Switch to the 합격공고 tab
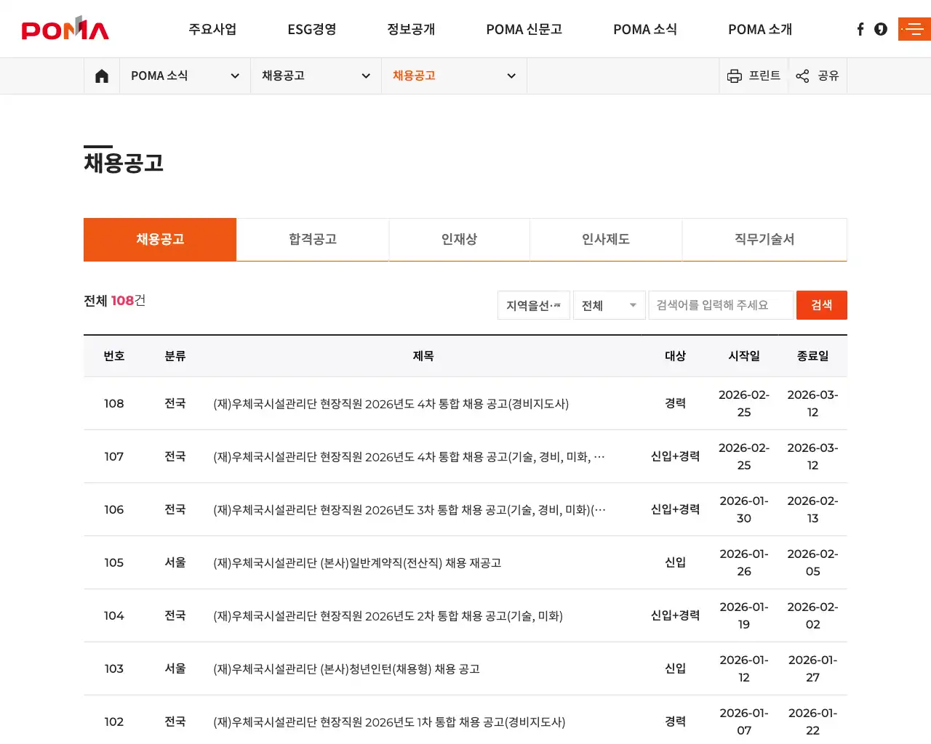Screen dimensions: 931x744 click(313, 239)
